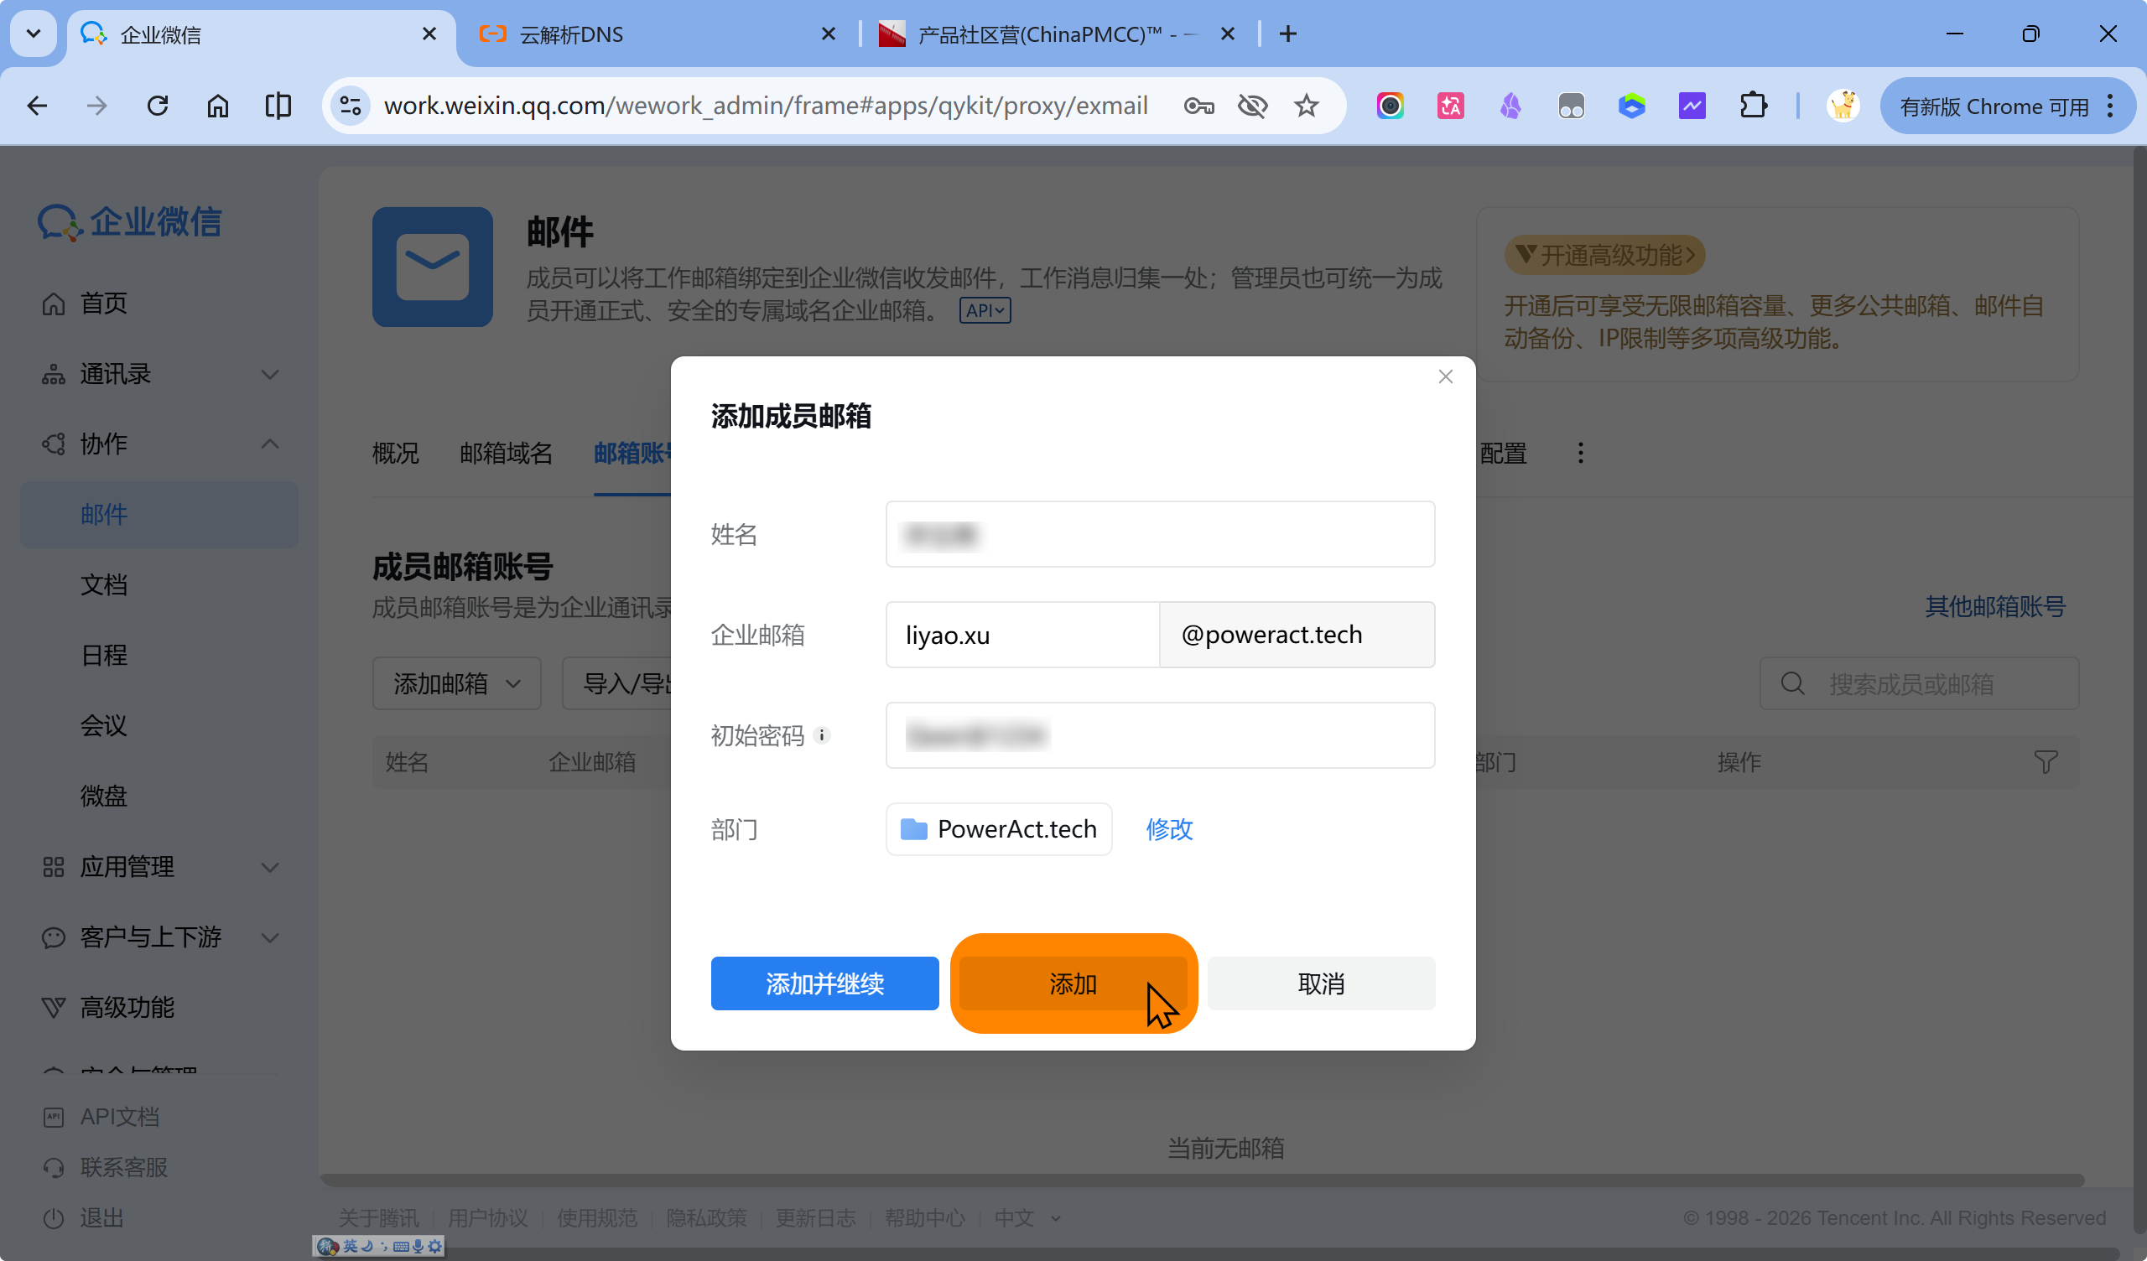Open the tab search dropdown arrow
The width and height of the screenshot is (2147, 1261).
click(x=34, y=34)
